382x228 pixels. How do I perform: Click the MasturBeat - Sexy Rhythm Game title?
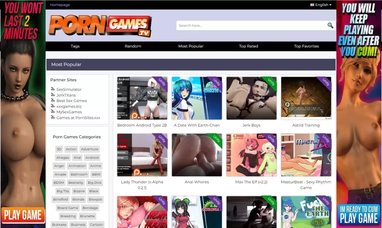tap(306, 185)
